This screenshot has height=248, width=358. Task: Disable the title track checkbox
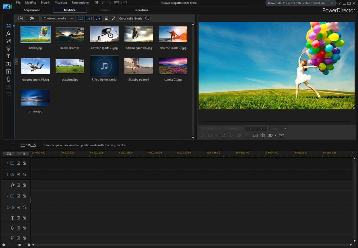coord(18,218)
